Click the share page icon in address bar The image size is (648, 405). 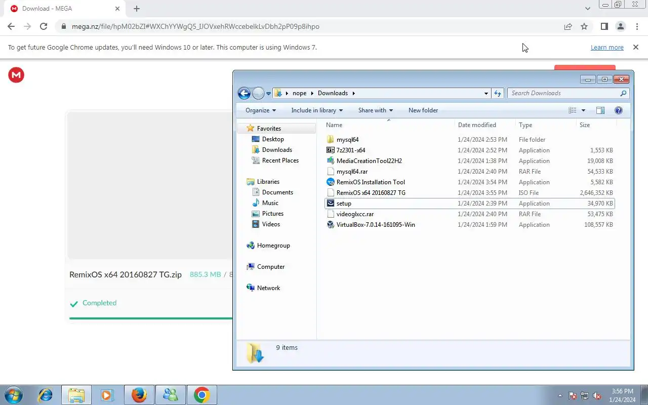568,26
